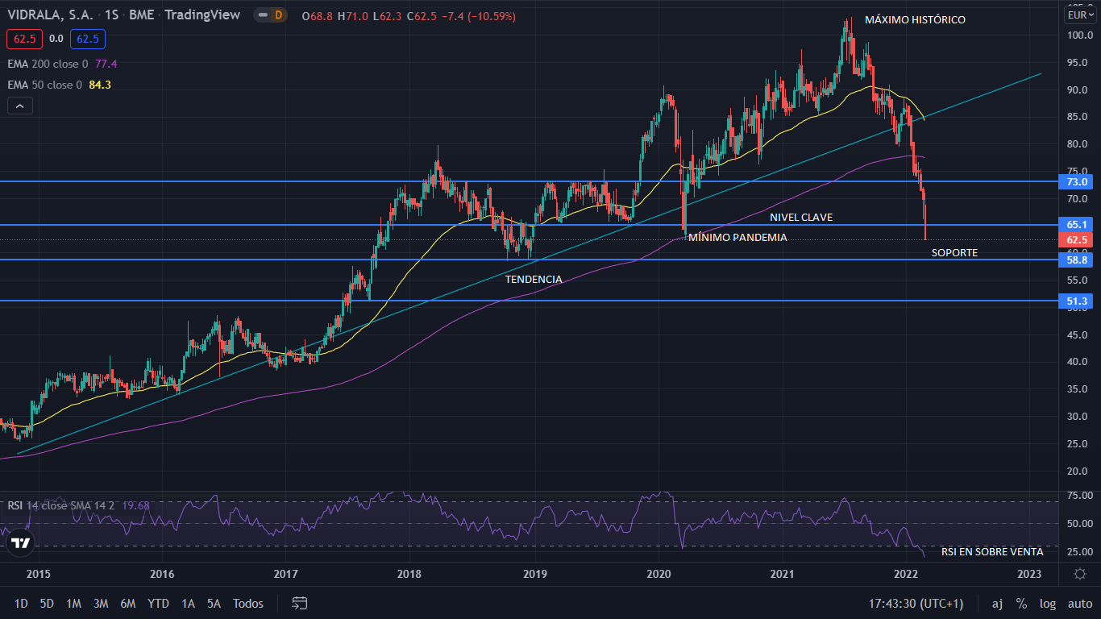
Task: Click the chart settings gear icon
Action: tap(1080, 574)
